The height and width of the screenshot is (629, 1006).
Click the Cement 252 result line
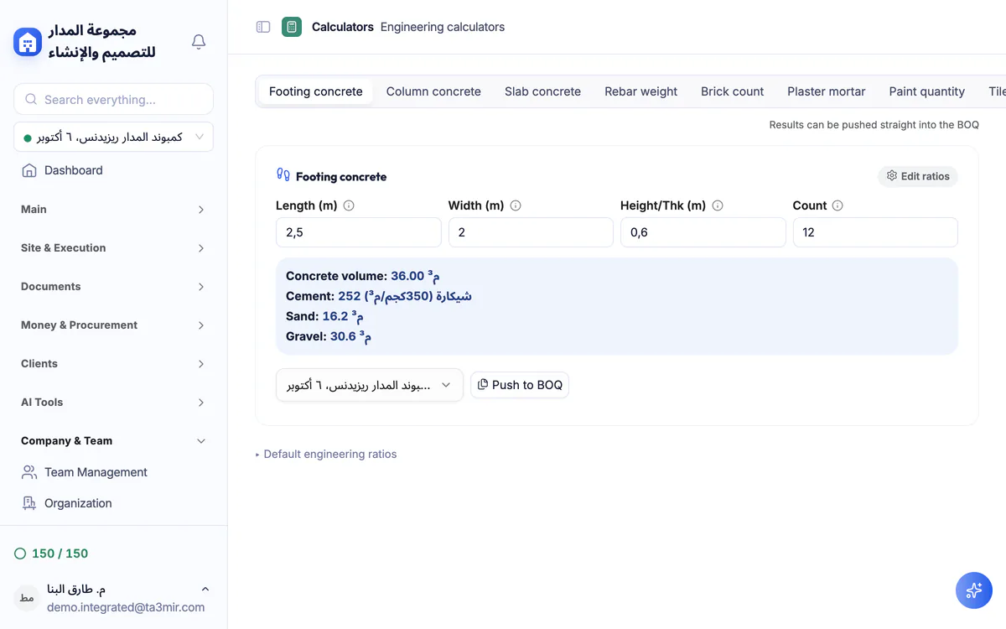[x=379, y=296]
